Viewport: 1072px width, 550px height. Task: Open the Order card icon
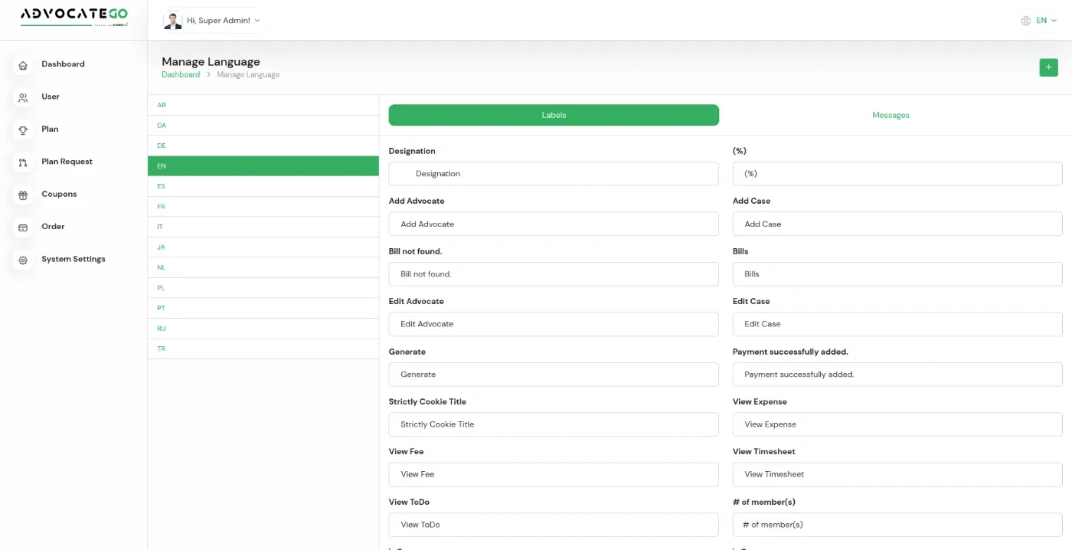pyautogui.click(x=23, y=228)
